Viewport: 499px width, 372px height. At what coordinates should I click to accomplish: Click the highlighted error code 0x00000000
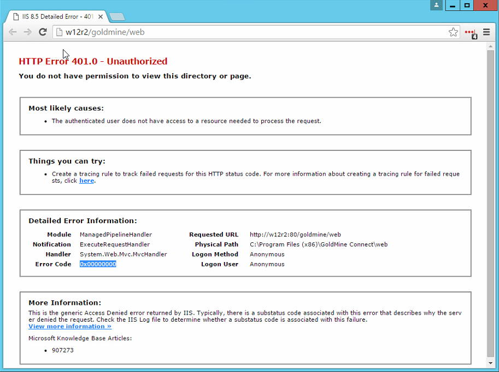(x=98, y=264)
